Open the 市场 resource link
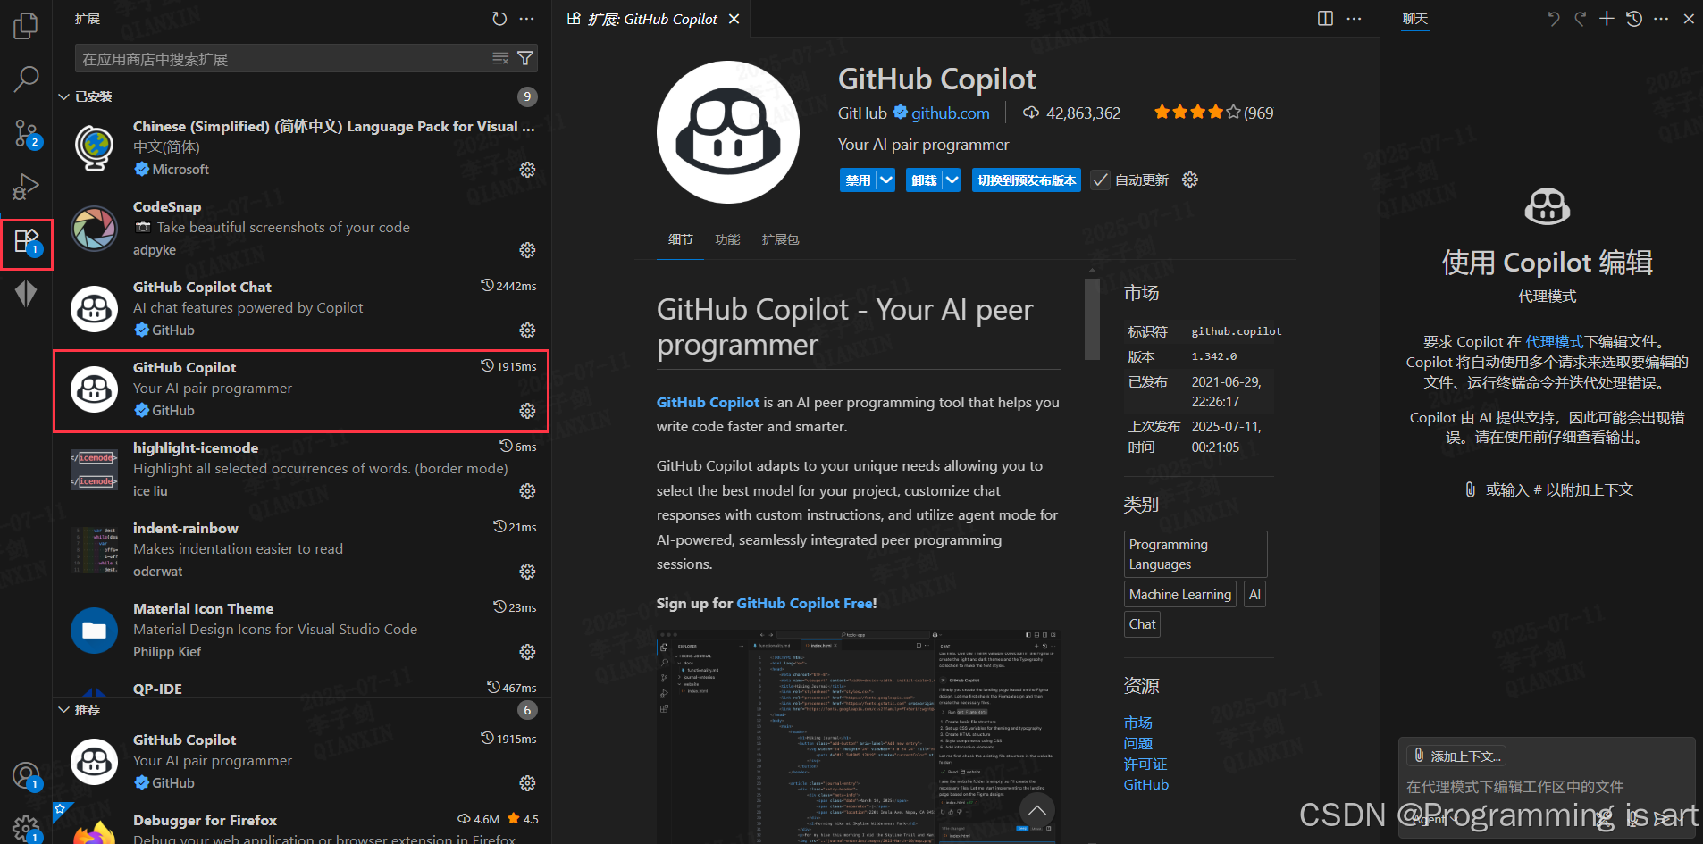1703x844 pixels. [x=1137, y=723]
